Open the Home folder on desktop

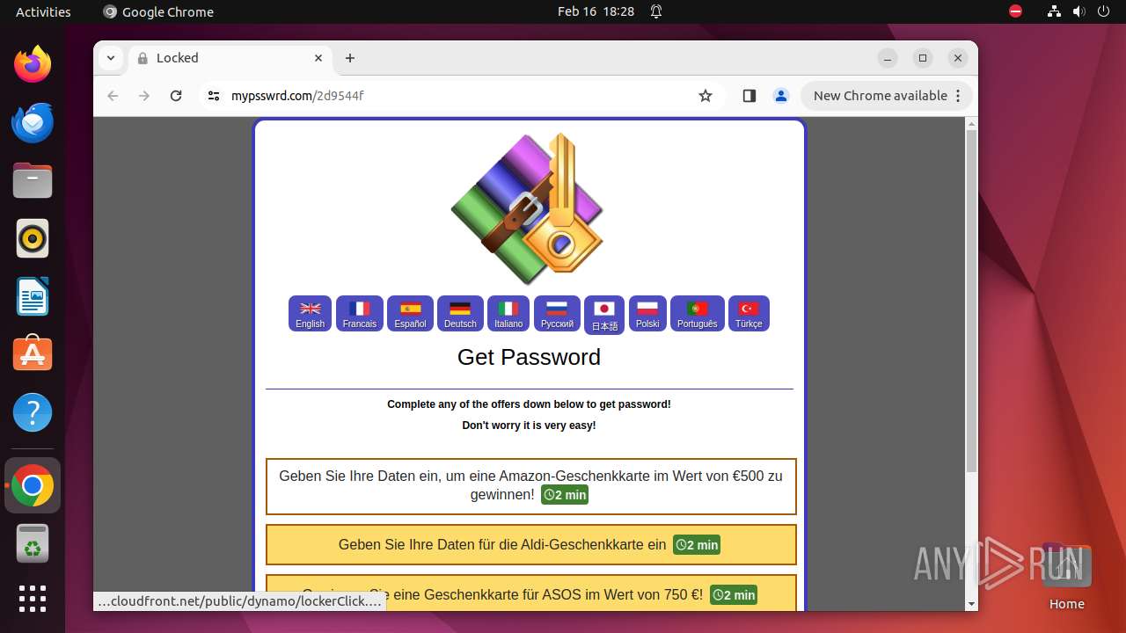coord(1066,576)
